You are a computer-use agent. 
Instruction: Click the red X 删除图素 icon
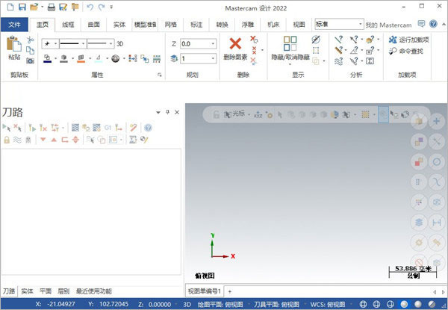[235, 44]
